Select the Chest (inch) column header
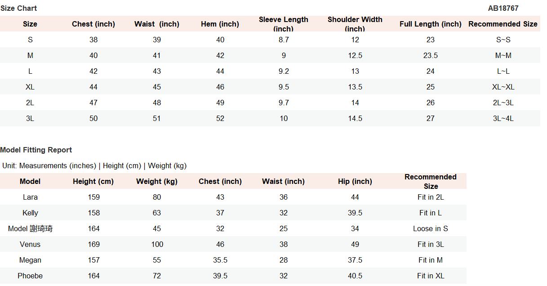547x286 pixels. [x=93, y=24]
